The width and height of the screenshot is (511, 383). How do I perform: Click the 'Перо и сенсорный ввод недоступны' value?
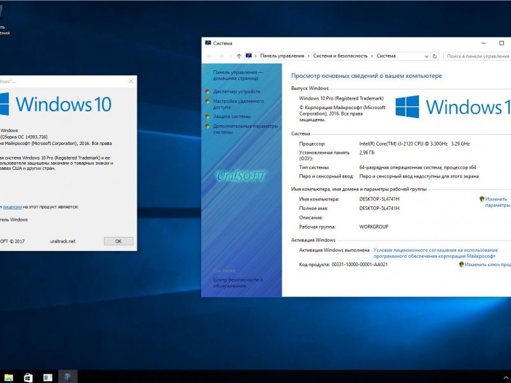[x=419, y=176]
